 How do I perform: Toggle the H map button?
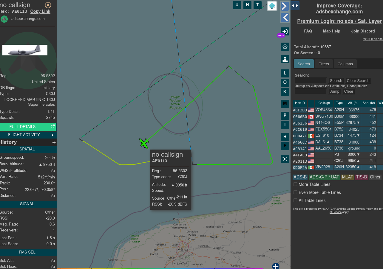(x=247, y=5)
